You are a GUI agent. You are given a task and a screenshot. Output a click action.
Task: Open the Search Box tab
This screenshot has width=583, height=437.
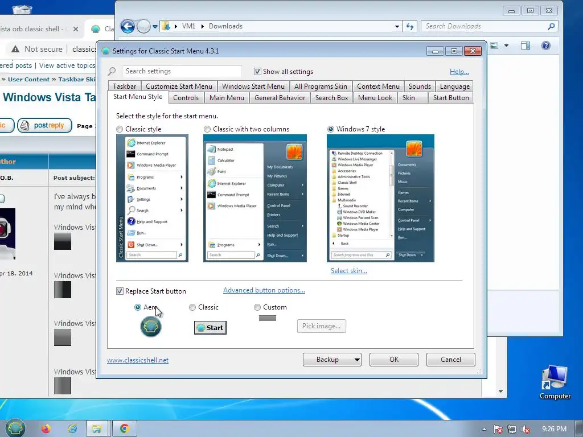tap(332, 98)
